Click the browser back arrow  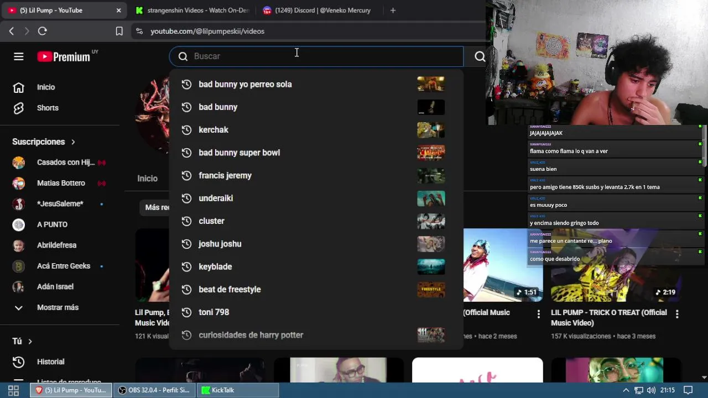[x=12, y=32]
